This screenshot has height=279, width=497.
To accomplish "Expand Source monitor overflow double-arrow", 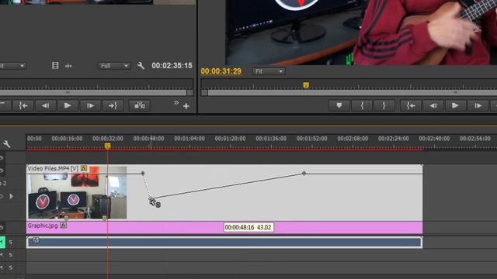I will pos(176,102).
